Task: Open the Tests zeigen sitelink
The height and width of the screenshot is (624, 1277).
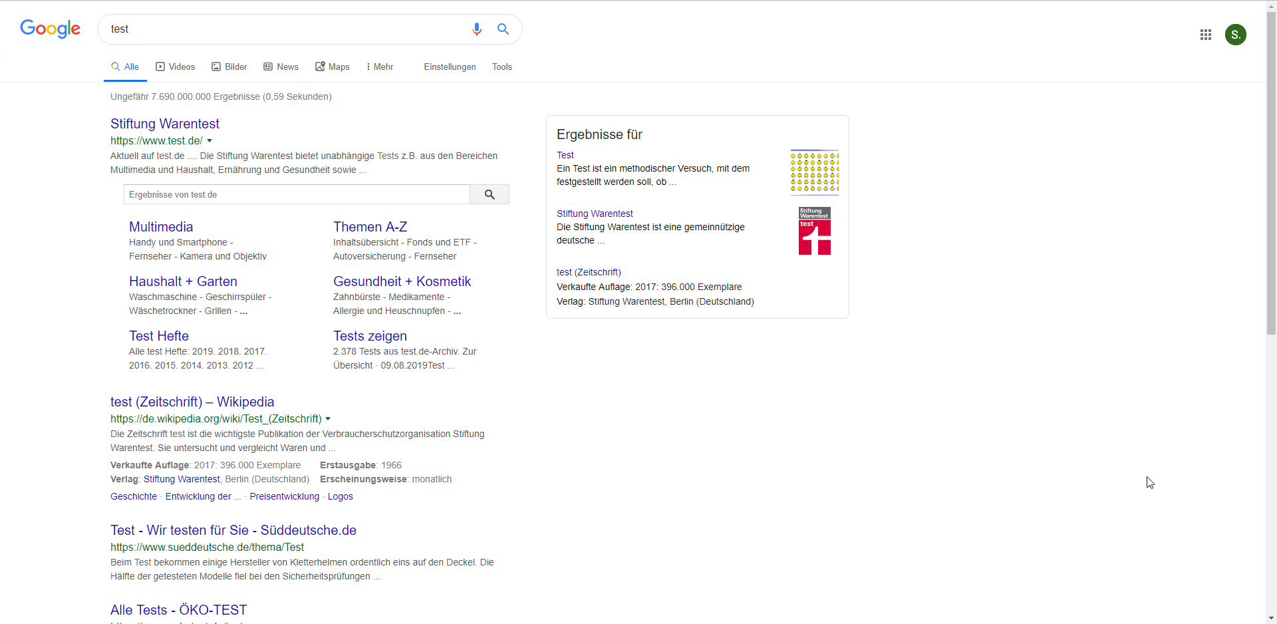Action: (x=370, y=336)
